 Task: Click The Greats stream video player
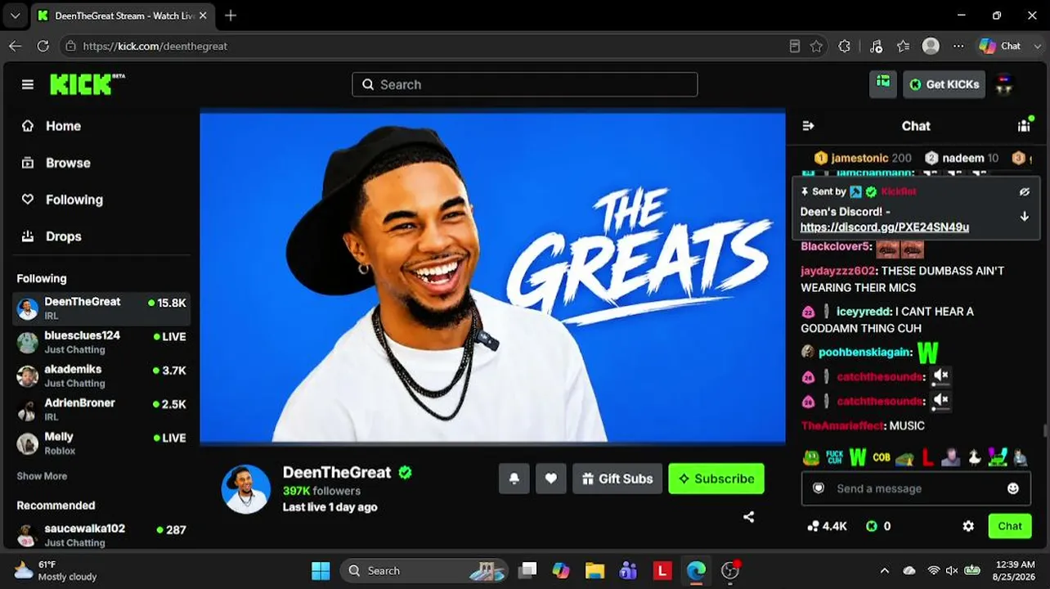pos(492,276)
